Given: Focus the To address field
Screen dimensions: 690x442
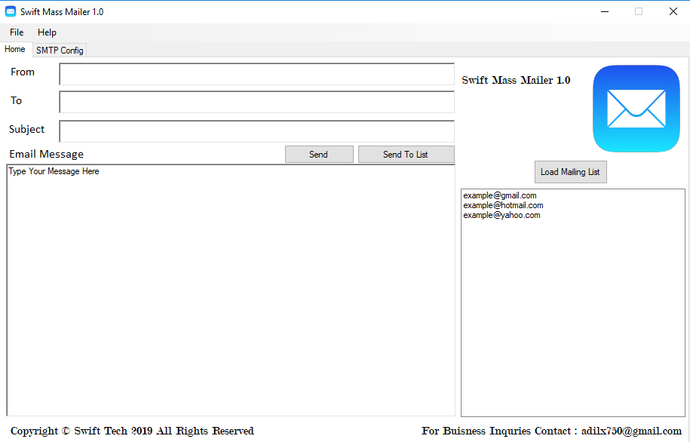Looking at the screenshot, I should (x=256, y=103).
